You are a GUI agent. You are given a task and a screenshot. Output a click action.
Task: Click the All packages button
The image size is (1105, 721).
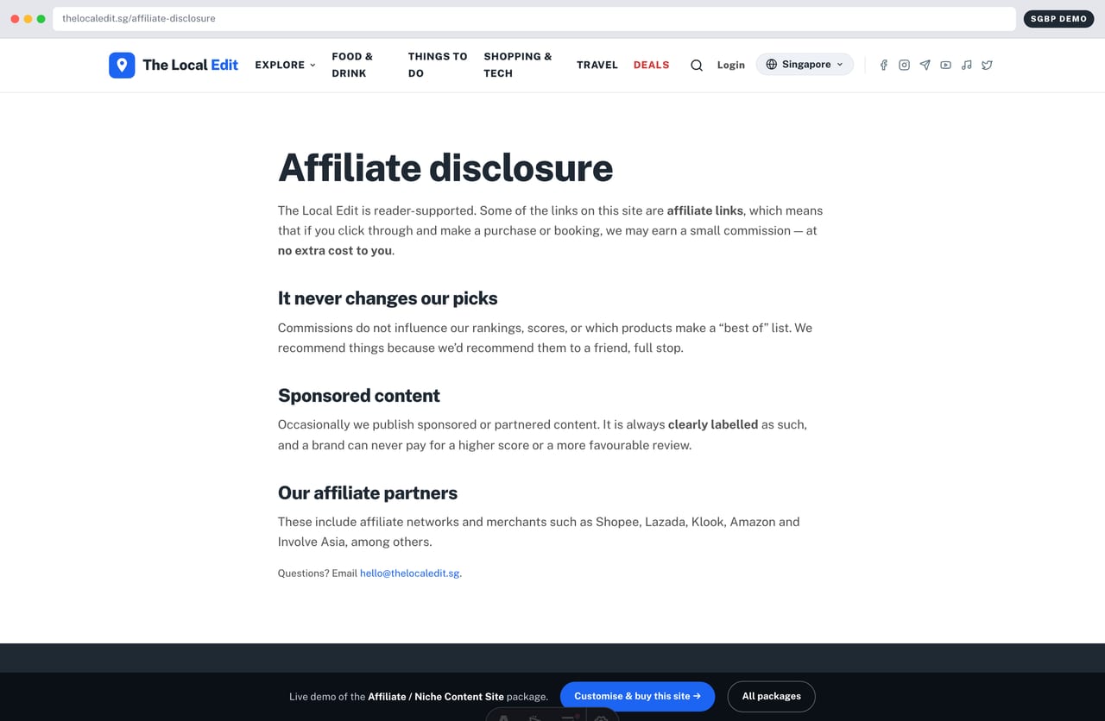point(771,696)
